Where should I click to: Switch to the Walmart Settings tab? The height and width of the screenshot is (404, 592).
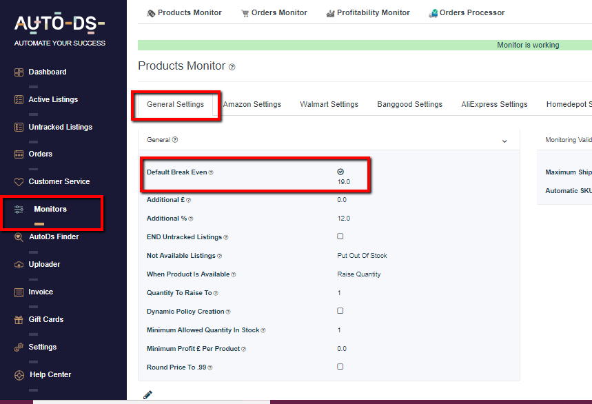click(x=329, y=105)
